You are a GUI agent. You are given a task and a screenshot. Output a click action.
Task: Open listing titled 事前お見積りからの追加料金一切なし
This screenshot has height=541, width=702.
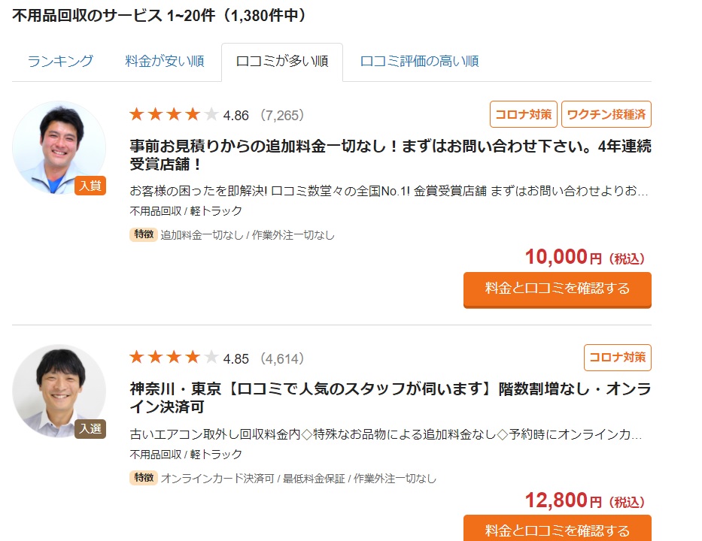click(x=391, y=155)
